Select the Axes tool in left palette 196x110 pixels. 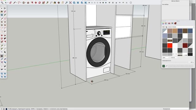click(x=2, y=52)
